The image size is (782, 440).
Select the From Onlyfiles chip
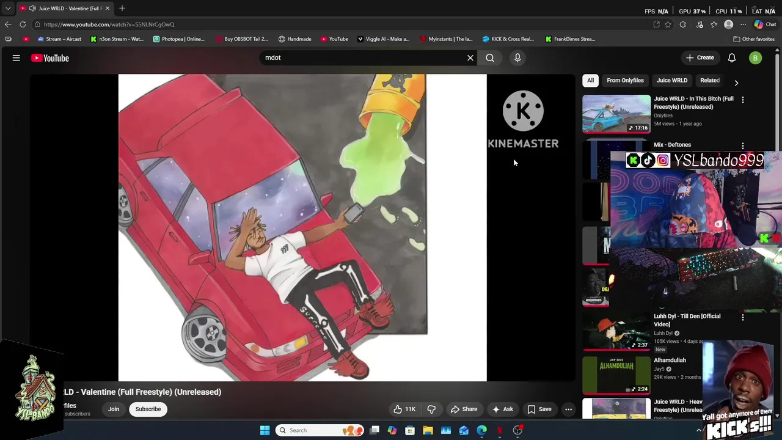[625, 80]
